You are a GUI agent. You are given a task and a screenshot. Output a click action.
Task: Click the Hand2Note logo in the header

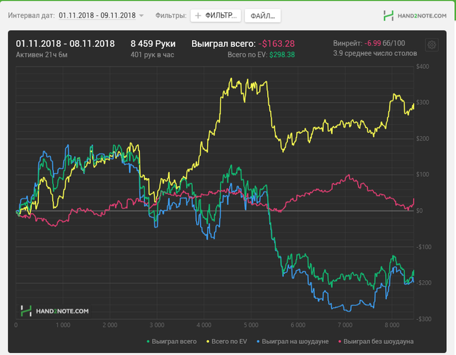(x=415, y=16)
